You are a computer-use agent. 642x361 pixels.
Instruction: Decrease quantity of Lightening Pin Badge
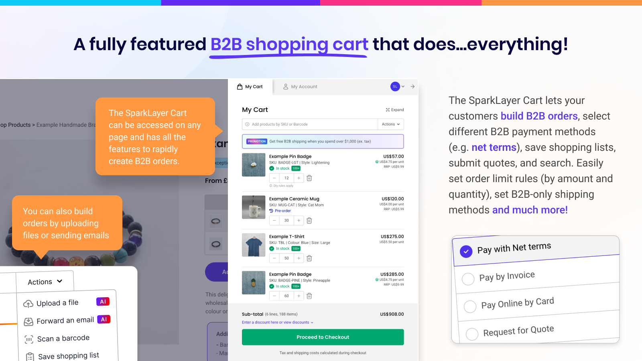click(274, 178)
